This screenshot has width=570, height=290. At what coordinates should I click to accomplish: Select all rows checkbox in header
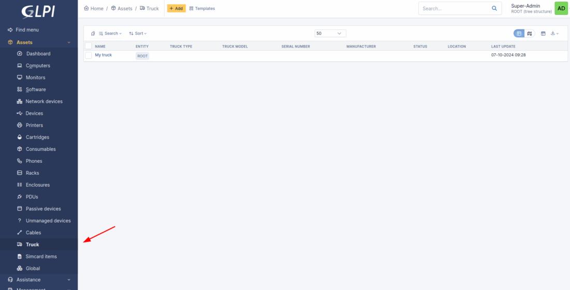[88, 46]
